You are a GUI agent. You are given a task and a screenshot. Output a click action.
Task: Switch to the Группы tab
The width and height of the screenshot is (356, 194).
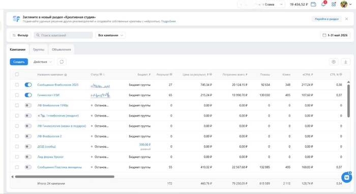coord(39,49)
